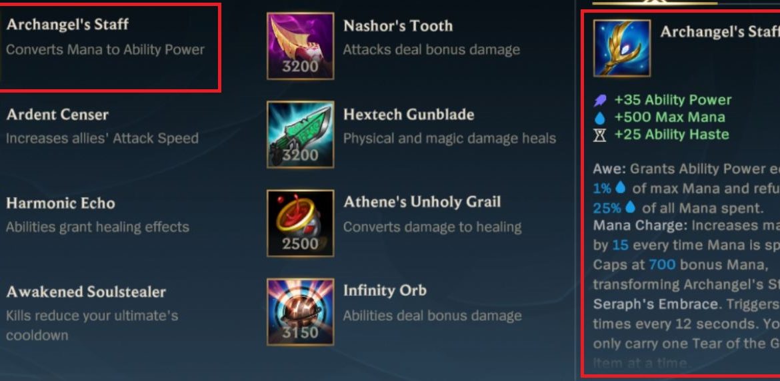Select the Nashor's Tooth item icon
This screenshot has width=780, height=381.
[301, 46]
